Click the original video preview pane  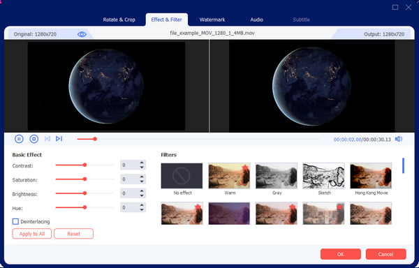tap(107, 86)
